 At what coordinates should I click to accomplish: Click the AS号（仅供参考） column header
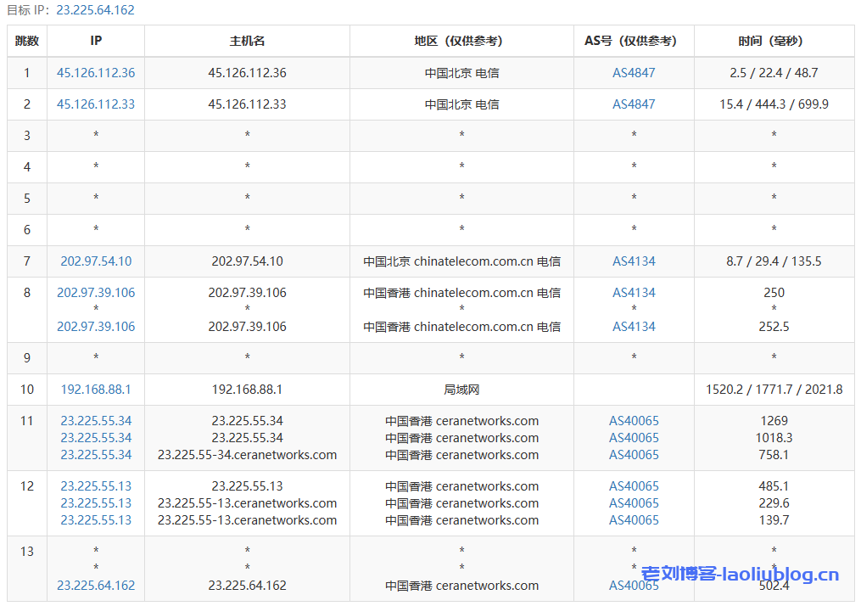coord(634,41)
